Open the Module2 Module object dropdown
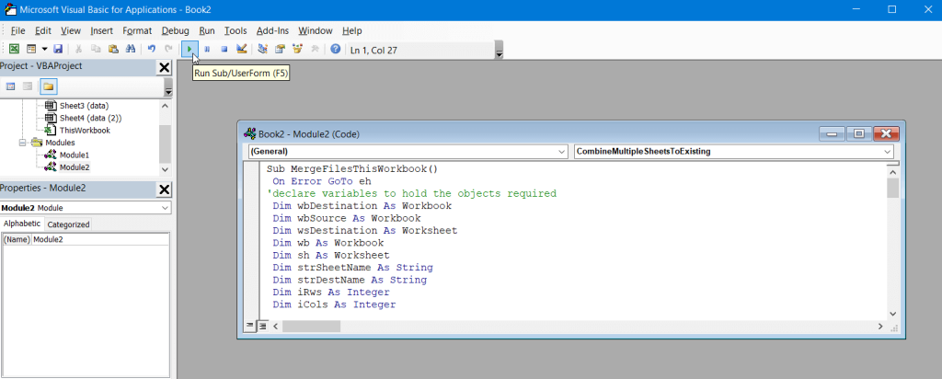The width and height of the screenshot is (942, 379). coord(166,209)
